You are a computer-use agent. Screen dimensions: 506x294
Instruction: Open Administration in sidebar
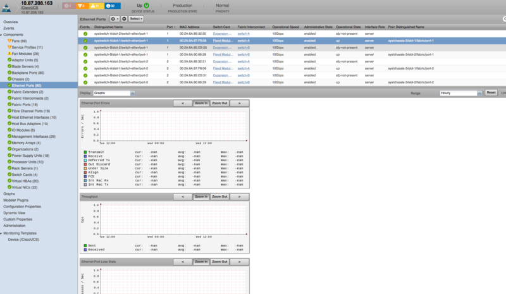point(14,226)
